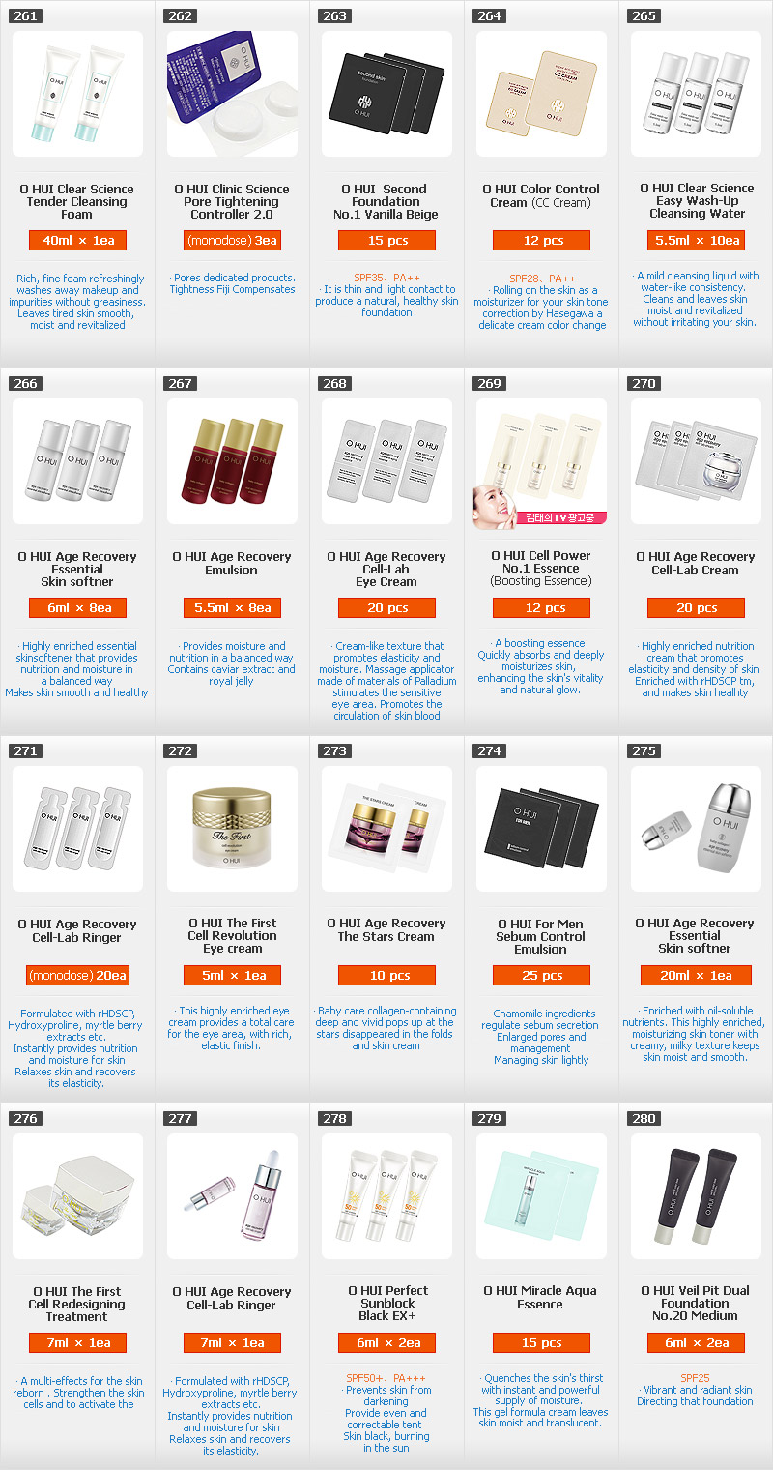The image size is (773, 1470).
Task: Click the Second Skin Foundation sachets image
Action: point(386,94)
